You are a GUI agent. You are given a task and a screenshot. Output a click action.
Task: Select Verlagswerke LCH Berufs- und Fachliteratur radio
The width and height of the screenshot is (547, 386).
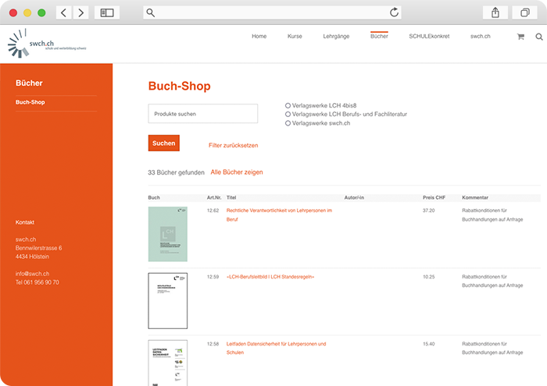click(288, 114)
